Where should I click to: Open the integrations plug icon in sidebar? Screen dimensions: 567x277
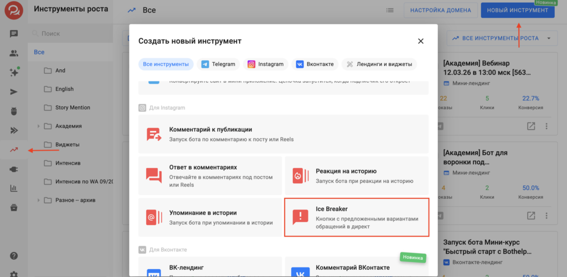click(x=14, y=169)
